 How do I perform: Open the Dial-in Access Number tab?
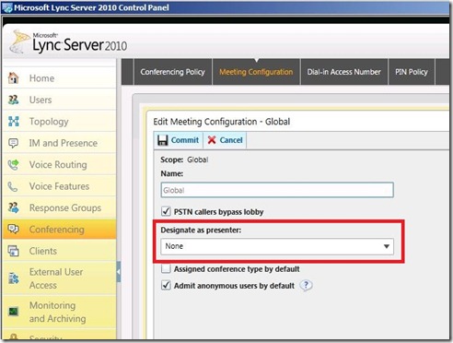tap(344, 72)
